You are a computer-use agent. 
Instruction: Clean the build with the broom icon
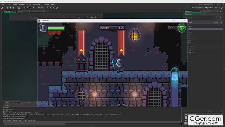33,8
